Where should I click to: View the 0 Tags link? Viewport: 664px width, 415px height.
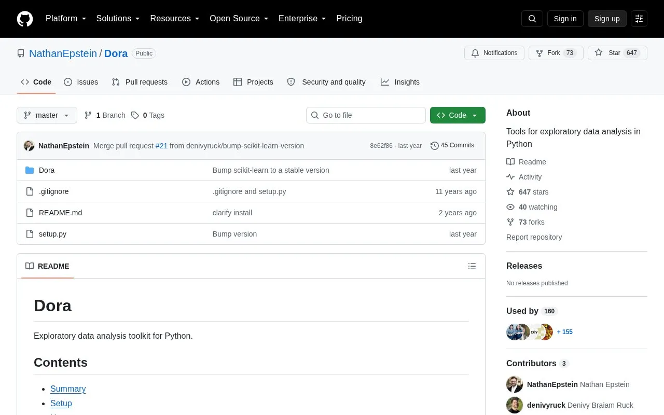click(148, 115)
